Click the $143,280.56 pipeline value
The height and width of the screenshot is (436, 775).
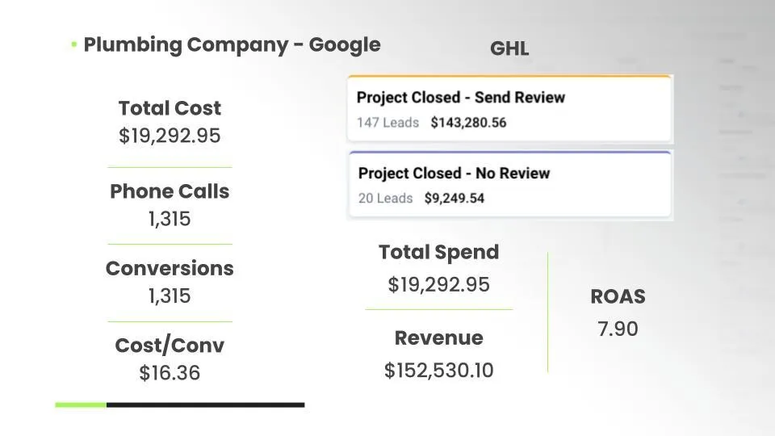click(x=468, y=123)
